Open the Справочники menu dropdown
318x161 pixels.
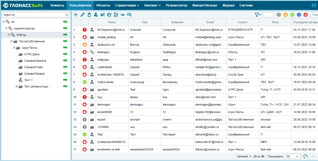(127, 5)
